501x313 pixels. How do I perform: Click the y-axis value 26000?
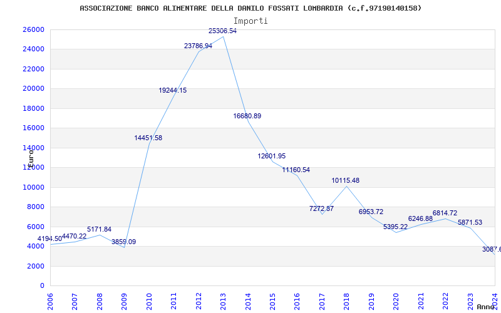click(33, 29)
